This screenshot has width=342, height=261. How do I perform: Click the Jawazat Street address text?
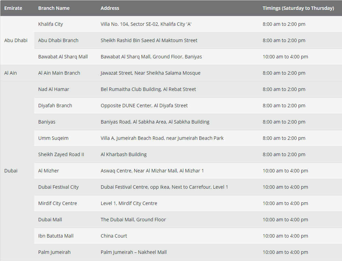[150, 73]
